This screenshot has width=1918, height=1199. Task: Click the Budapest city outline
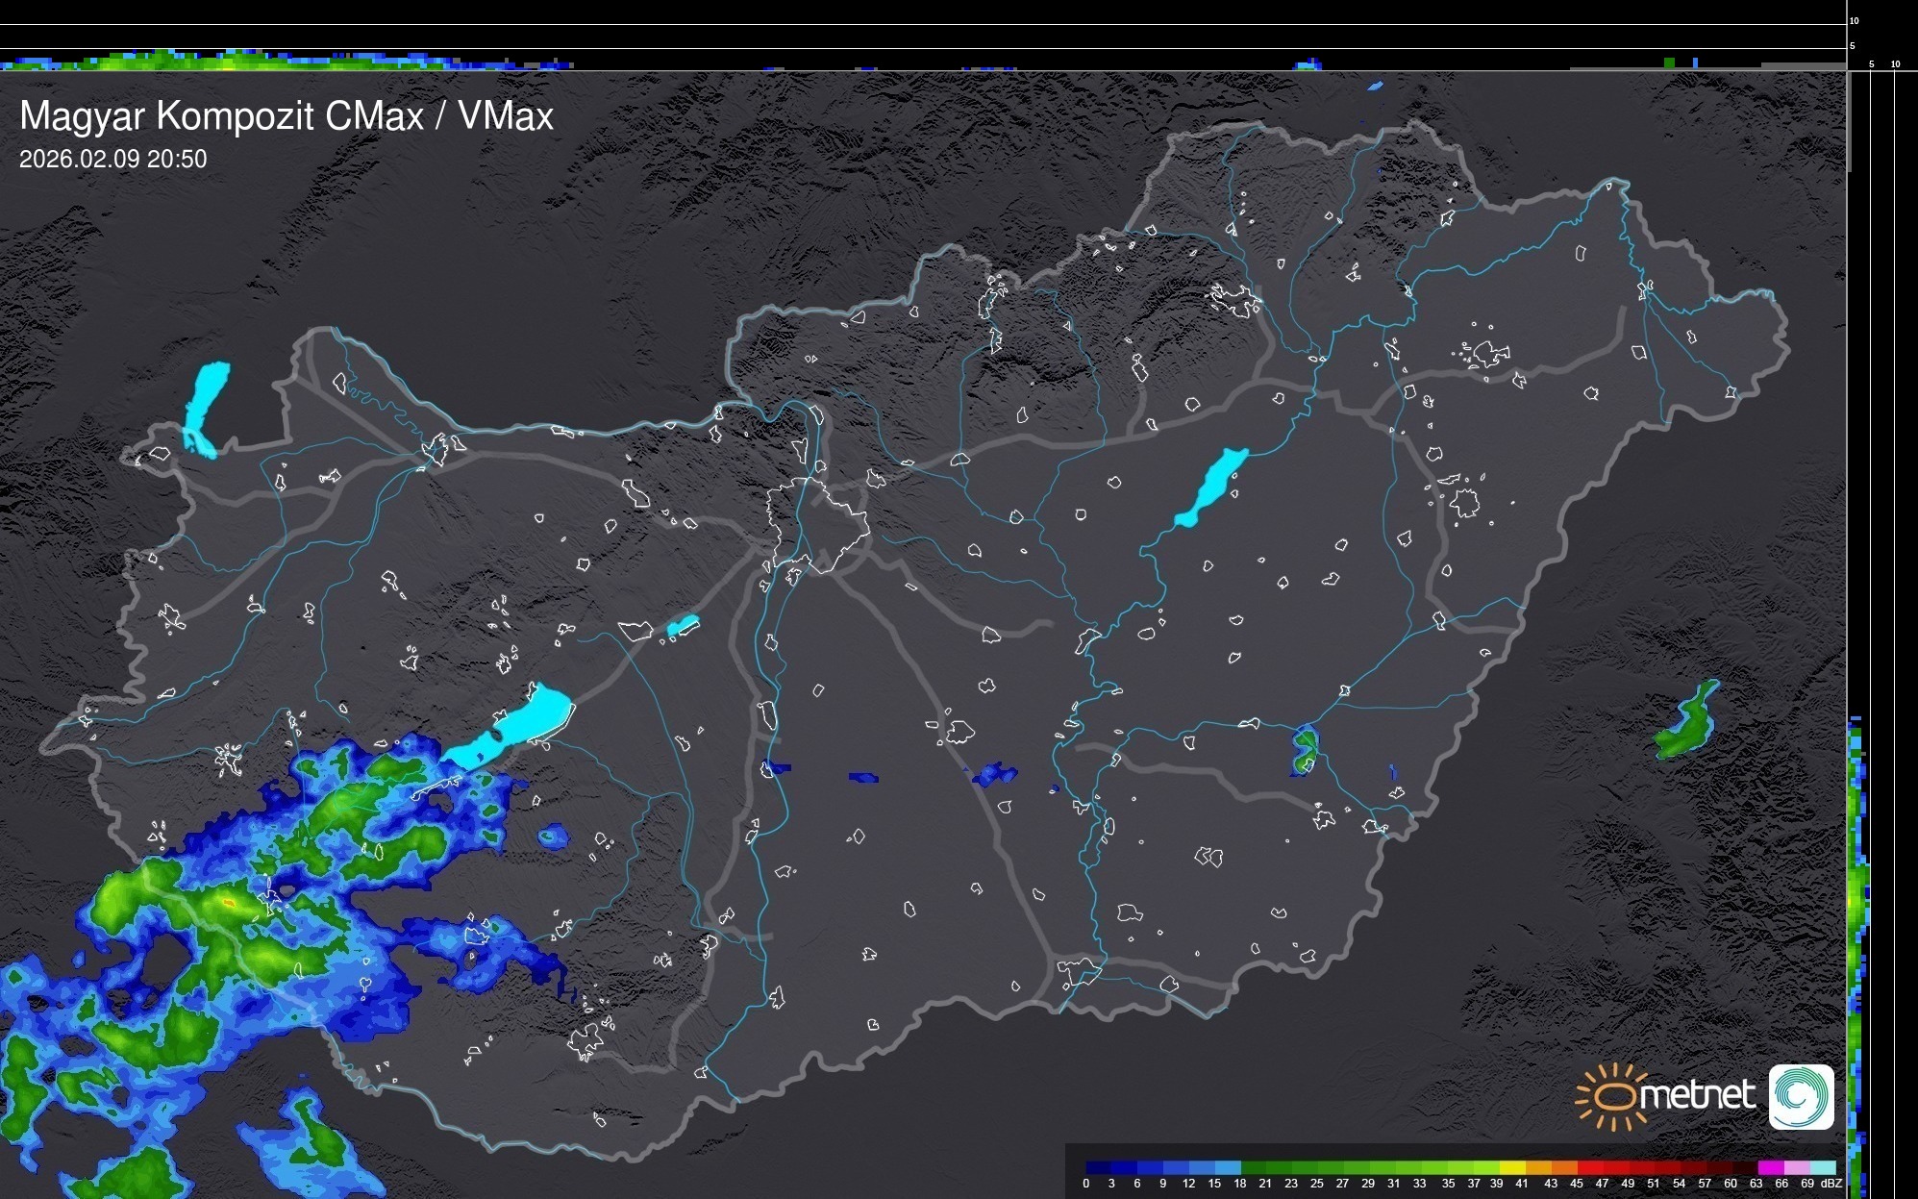[x=817, y=524]
